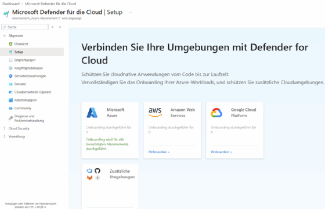Click the Setup sidebar icon
325x209 pixels.
click(10, 52)
